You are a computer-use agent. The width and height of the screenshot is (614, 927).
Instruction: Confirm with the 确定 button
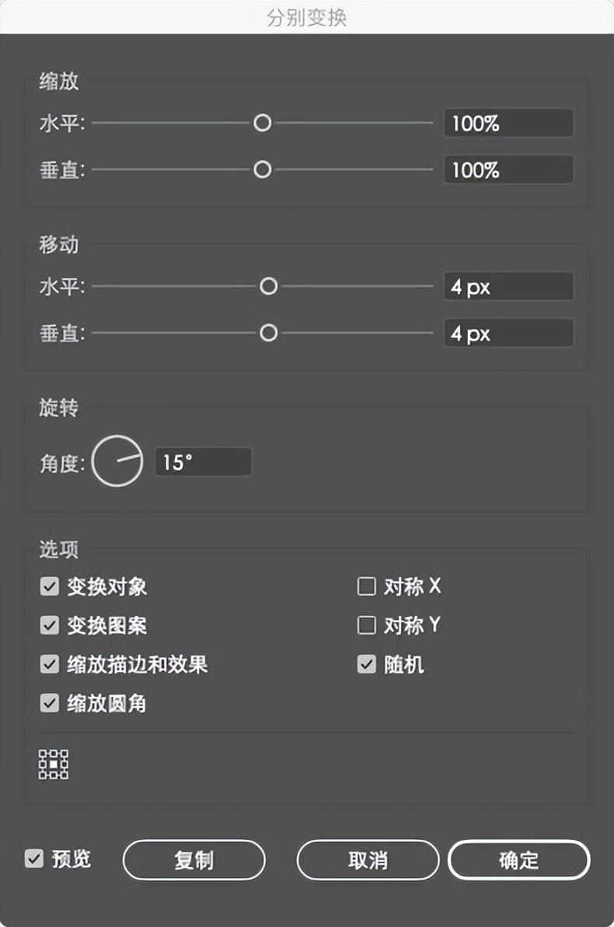coord(518,861)
